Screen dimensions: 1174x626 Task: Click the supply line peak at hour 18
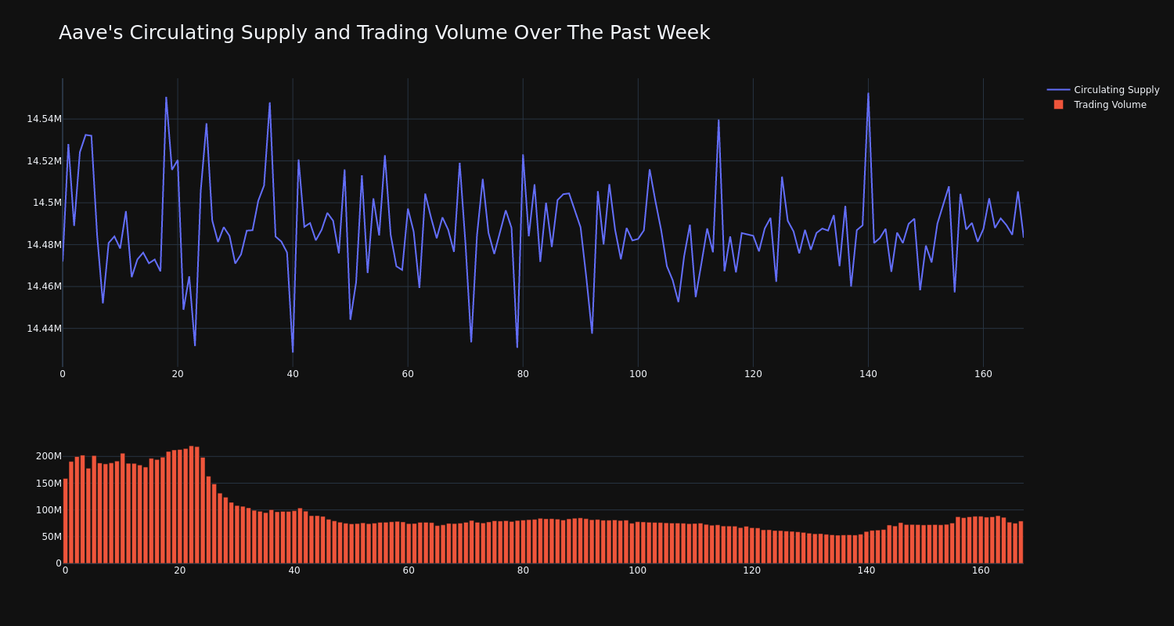tap(166, 98)
